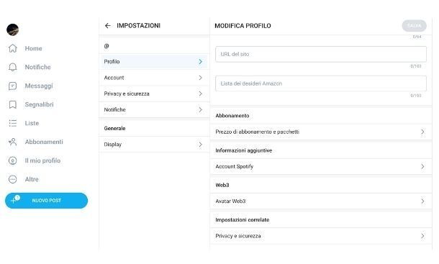Click the NUOVO POST button label
Image resolution: width=439 pixels, height=264 pixels.
tap(47, 201)
